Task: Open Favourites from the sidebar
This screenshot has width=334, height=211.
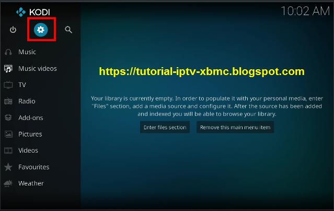Action: coord(34,167)
